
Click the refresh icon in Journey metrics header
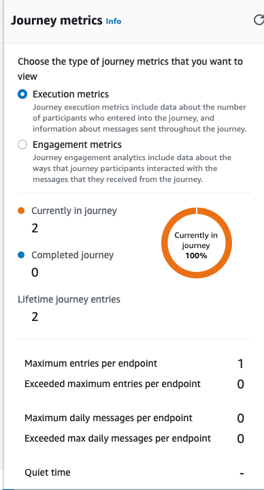[259, 20]
